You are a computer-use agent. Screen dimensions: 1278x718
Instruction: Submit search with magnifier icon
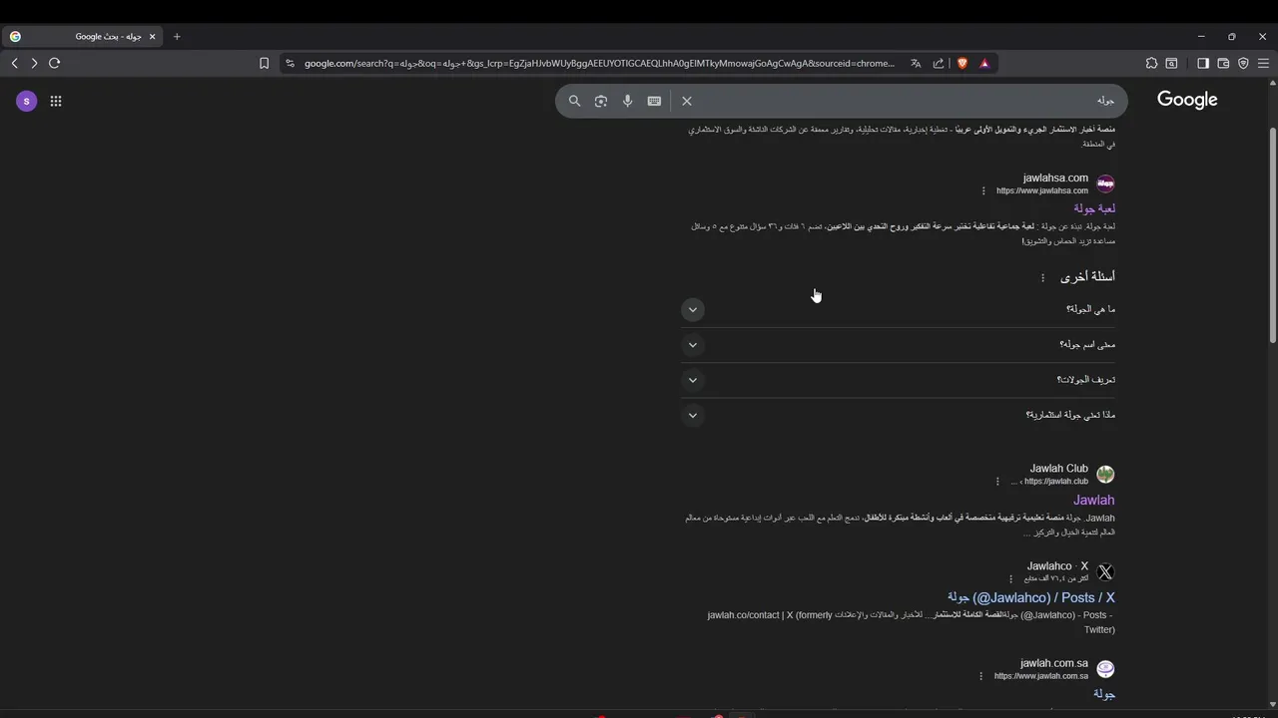[574, 101]
